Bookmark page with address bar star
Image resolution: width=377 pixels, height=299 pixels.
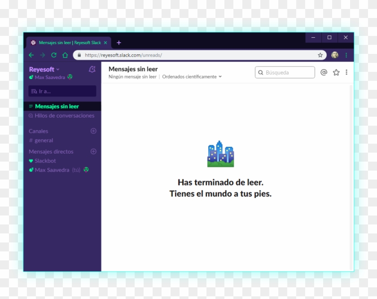[320, 55]
